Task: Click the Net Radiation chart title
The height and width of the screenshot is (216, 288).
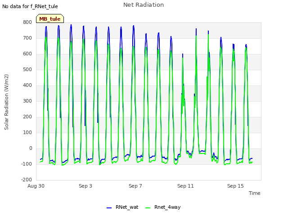Action: [144, 5]
